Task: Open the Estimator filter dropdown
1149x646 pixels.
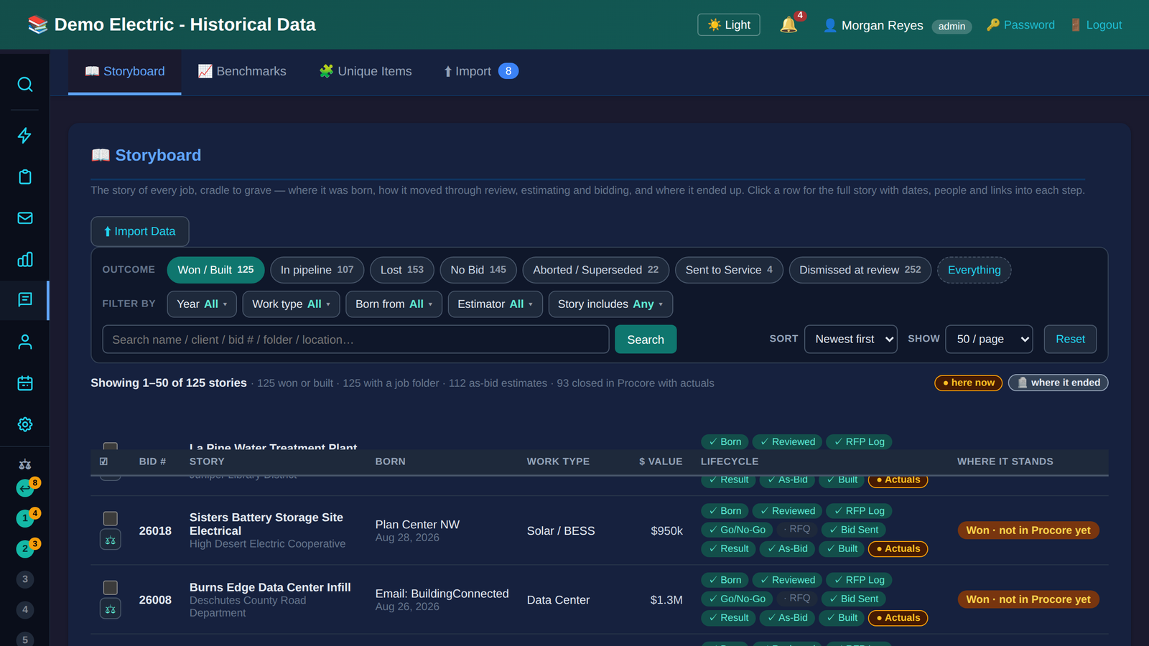Action: point(495,304)
